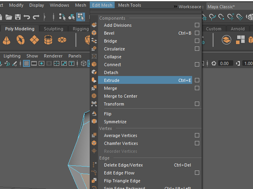253x189 pixels.
Task: Switch to the Sculpting shelf tab
Action: [x=53, y=29]
